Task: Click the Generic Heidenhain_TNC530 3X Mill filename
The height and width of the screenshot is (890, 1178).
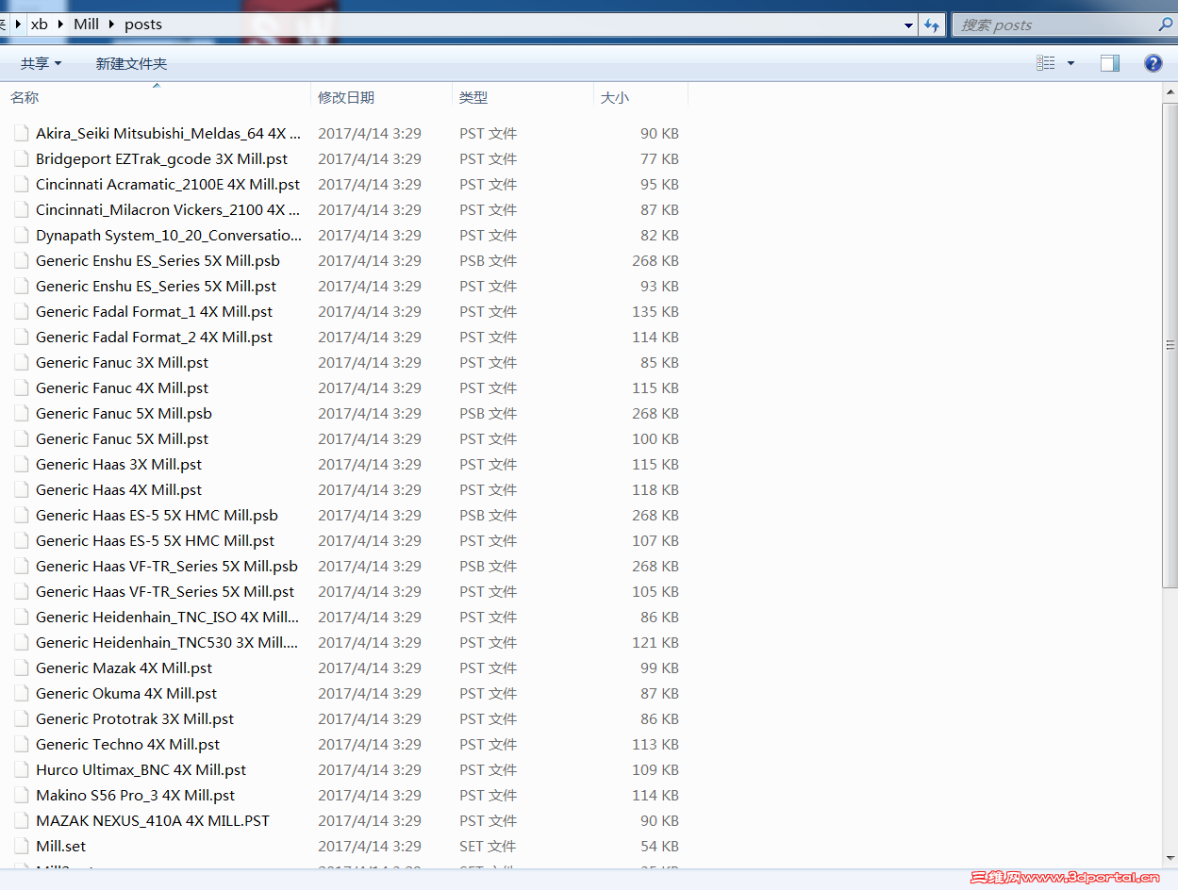Action: [x=168, y=642]
